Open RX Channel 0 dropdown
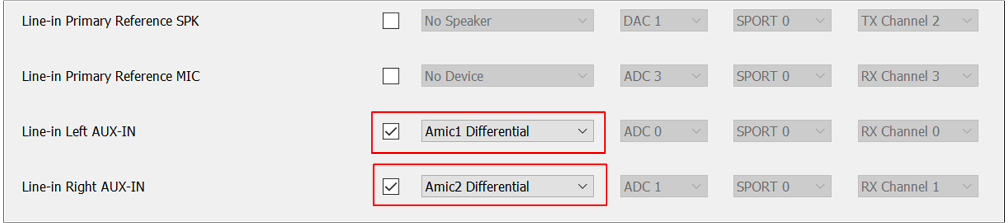Image resolution: width=1008 pixels, height=223 pixels. click(917, 132)
